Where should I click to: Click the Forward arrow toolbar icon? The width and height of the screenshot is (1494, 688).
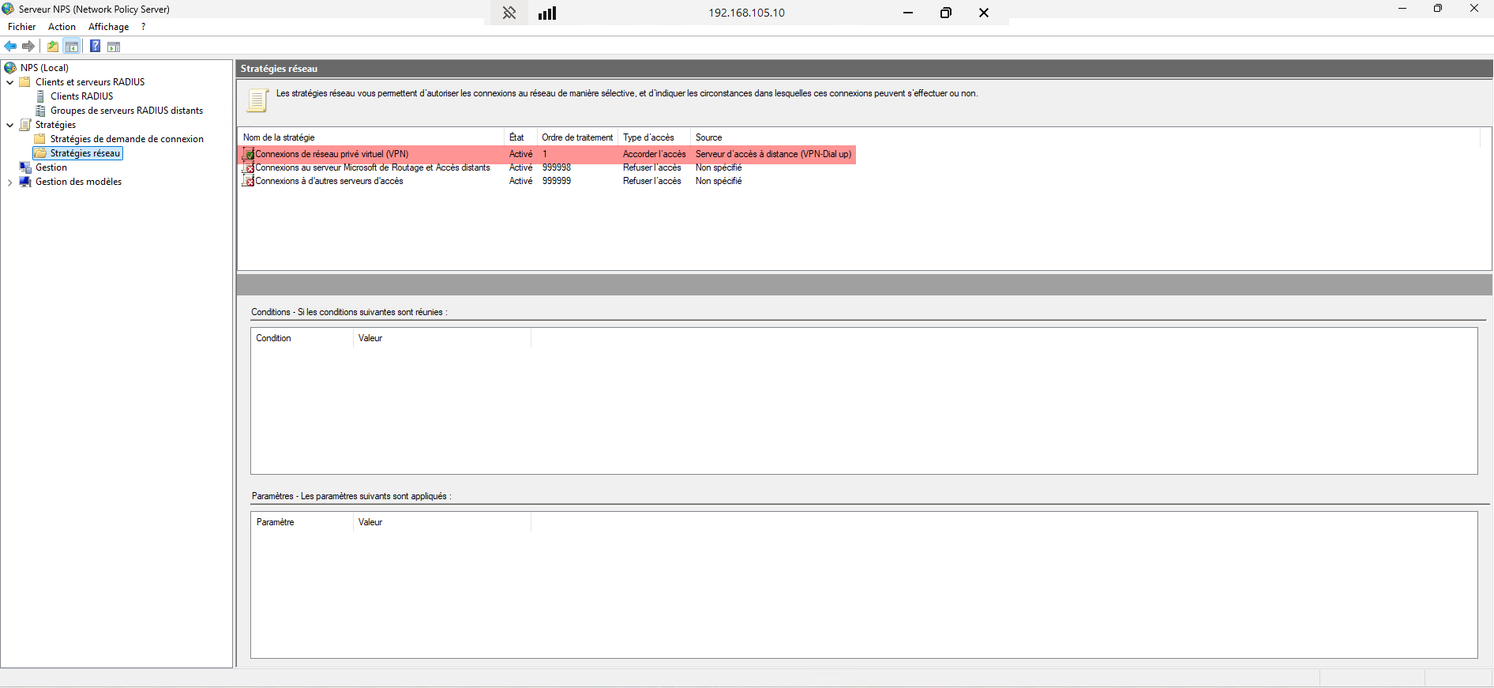point(28,47)
